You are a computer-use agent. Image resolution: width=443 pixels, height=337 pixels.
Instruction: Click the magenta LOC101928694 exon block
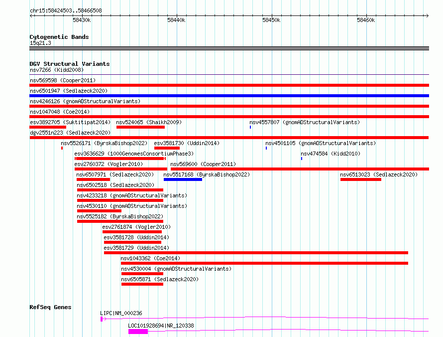[138, 332]
